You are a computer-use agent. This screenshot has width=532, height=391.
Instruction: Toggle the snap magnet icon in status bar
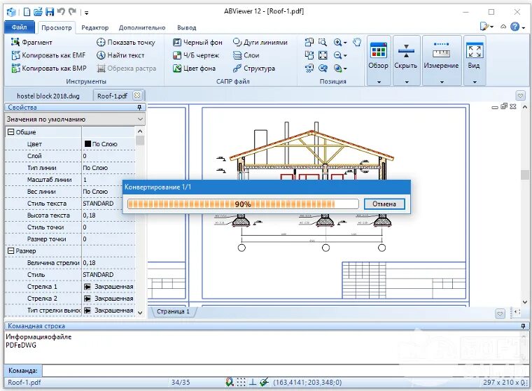pos(230,382)
